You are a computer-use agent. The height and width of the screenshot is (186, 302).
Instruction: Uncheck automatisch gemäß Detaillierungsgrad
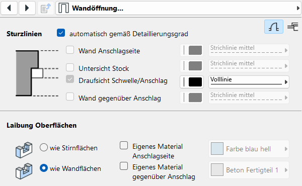(x=61, y=33)
